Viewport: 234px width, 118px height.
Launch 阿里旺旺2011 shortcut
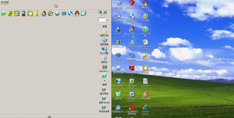coord(118,109)
